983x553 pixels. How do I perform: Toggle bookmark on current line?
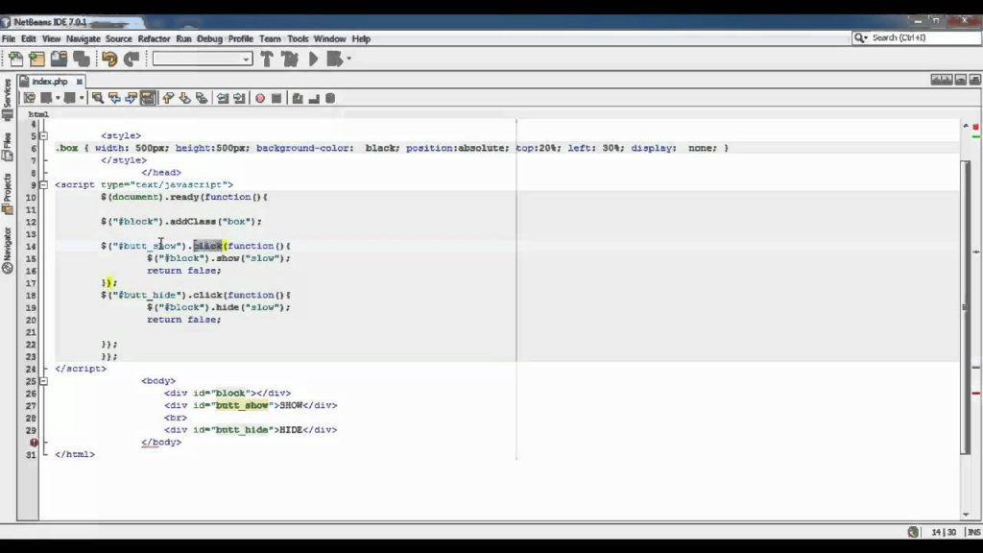pyautogui.click(x=202, y=98)
